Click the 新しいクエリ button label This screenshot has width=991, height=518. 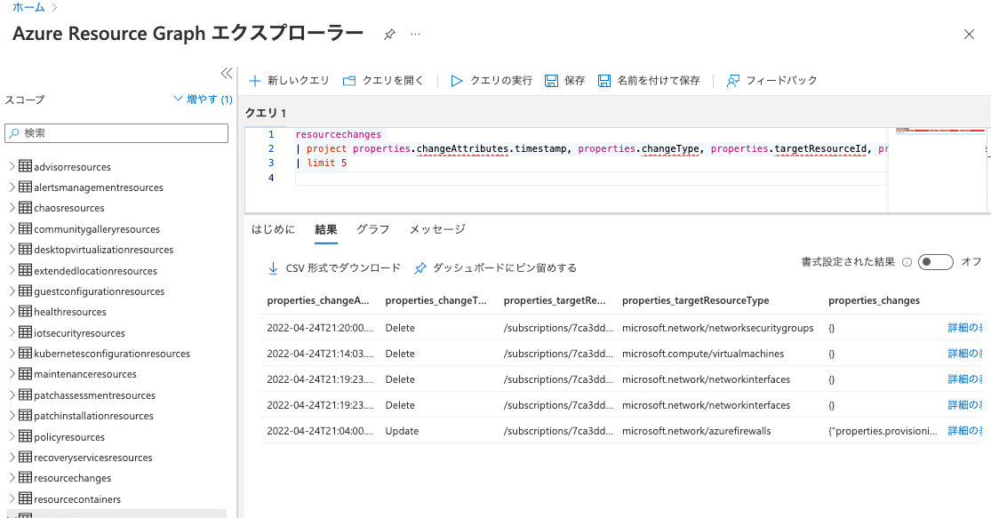(299, 81)
